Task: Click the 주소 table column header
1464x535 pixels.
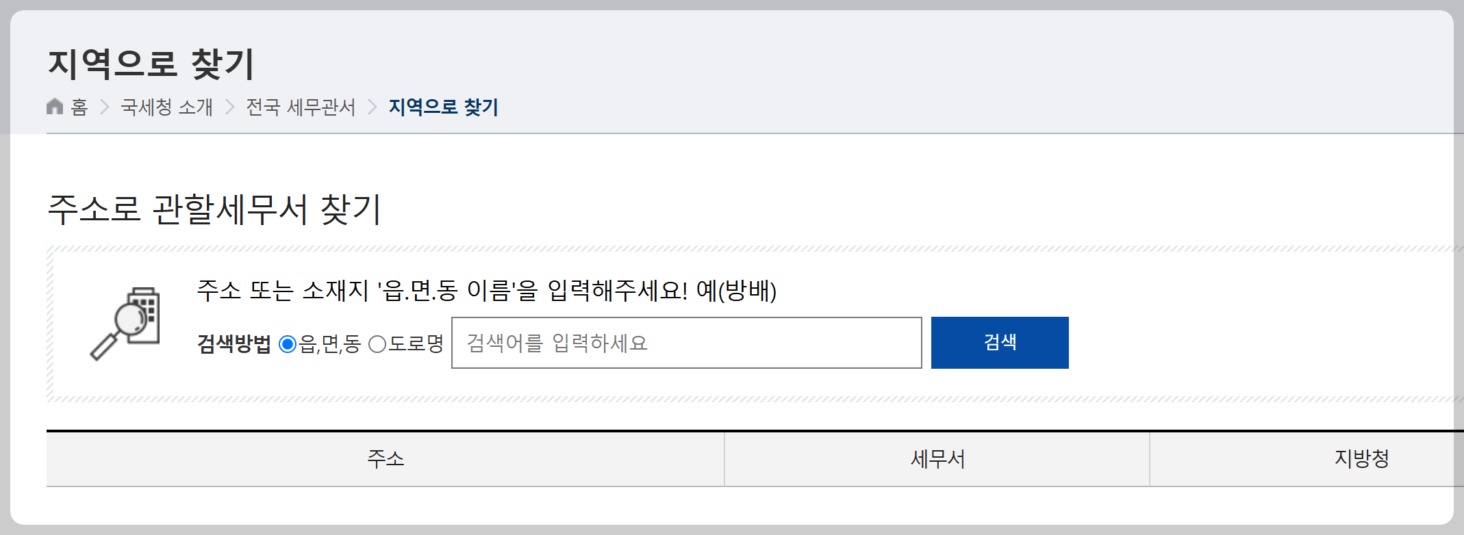Action: tap(386, 459)
